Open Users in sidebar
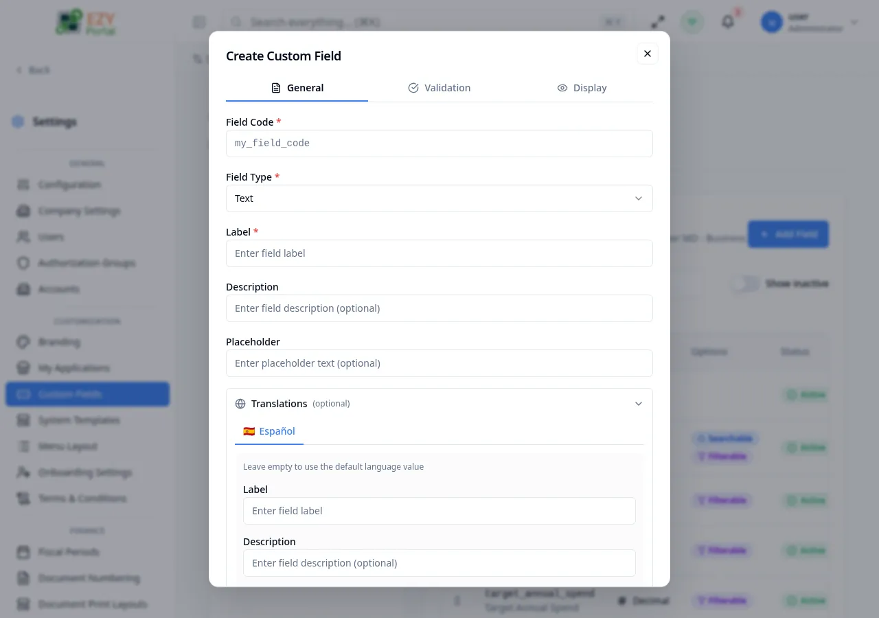 87,237
